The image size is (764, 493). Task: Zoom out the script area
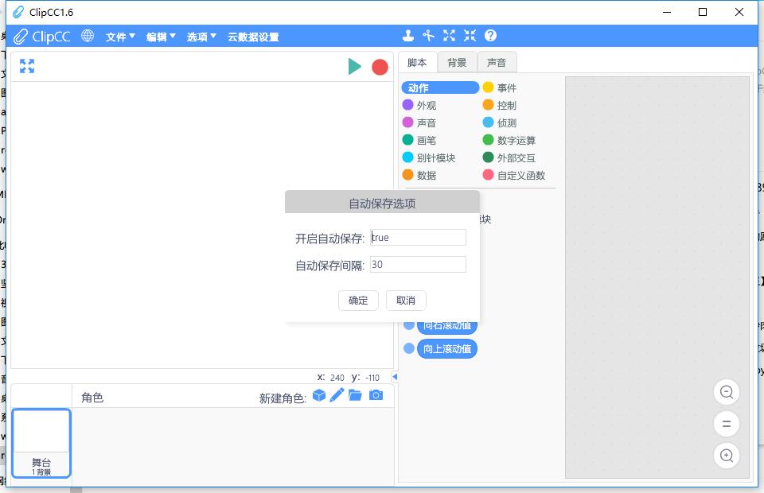click(727, 392)
